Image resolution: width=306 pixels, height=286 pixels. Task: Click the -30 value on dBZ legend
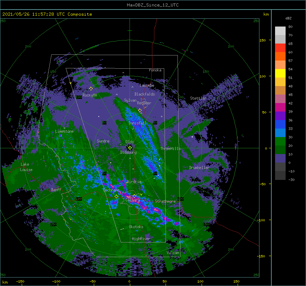[291, 180]
